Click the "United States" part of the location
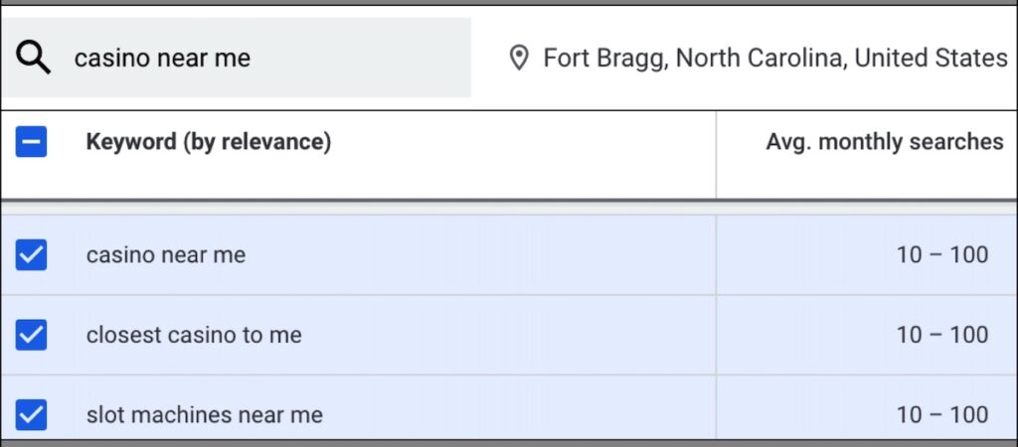The width and height of the screenshot is (1018, 447). pos(931,59)
